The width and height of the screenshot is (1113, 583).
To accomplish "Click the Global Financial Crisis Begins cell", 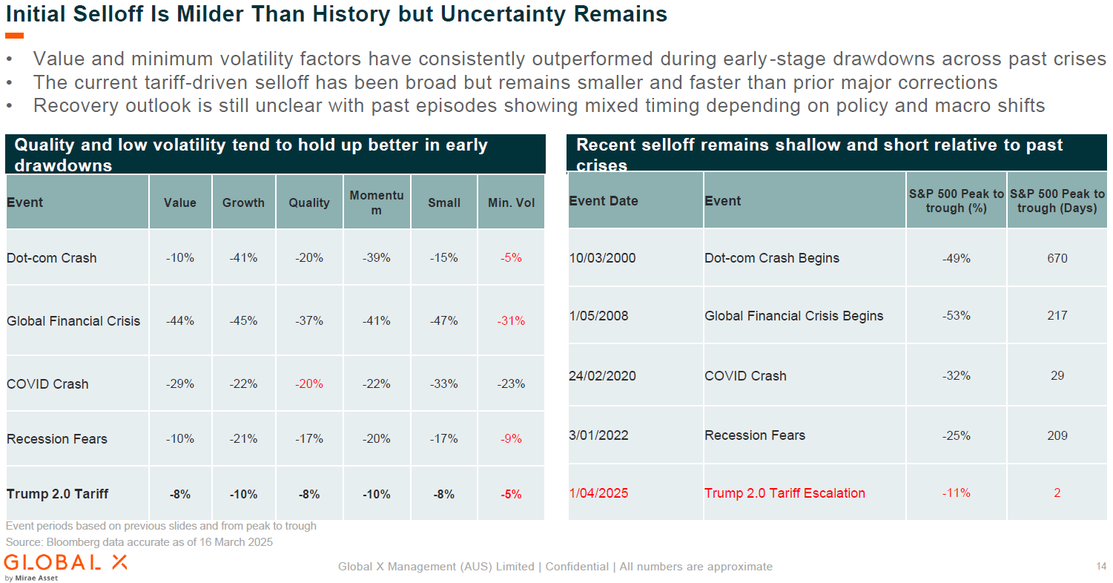I will [x=793, y=316].
